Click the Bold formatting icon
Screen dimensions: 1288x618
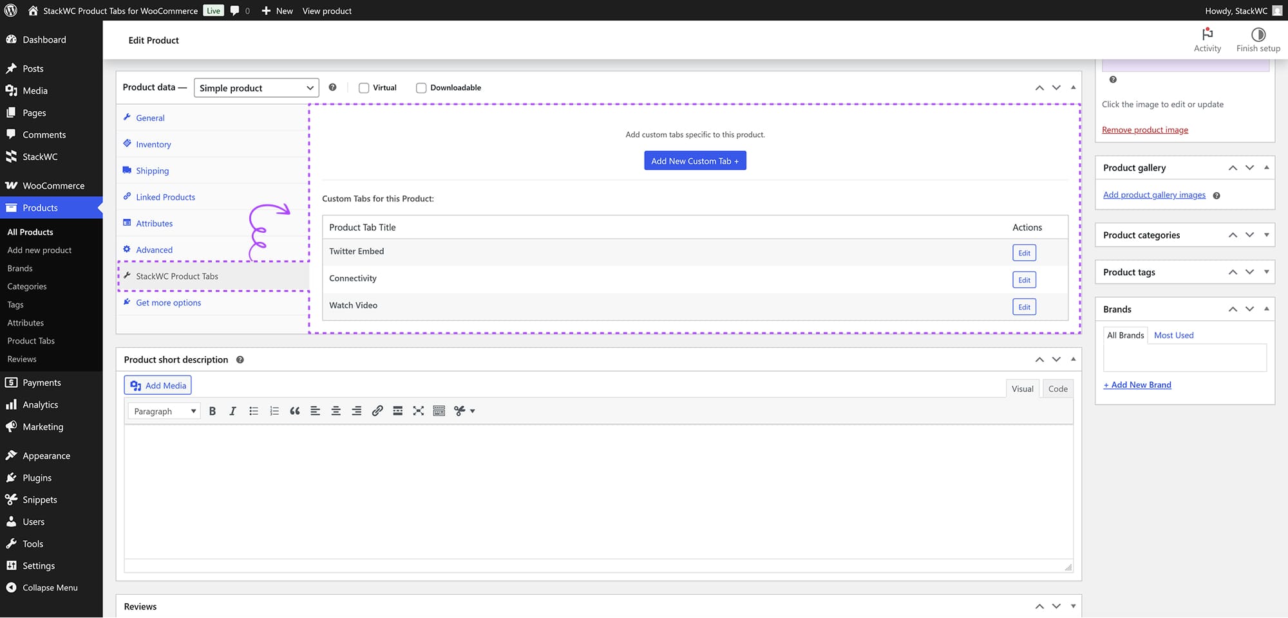click(212, 411)
